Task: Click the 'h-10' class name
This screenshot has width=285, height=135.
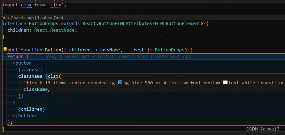Action: point(45,83)
